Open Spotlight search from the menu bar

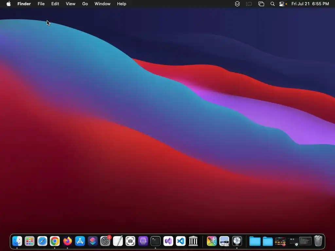(x=273, y=4)
